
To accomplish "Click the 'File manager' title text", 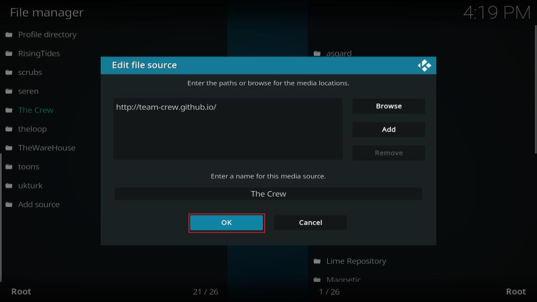I will pos(47,12).
